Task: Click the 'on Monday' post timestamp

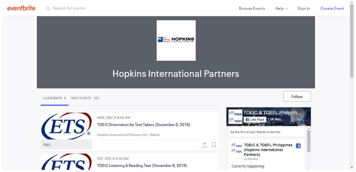Action: [x=251, y=159]
